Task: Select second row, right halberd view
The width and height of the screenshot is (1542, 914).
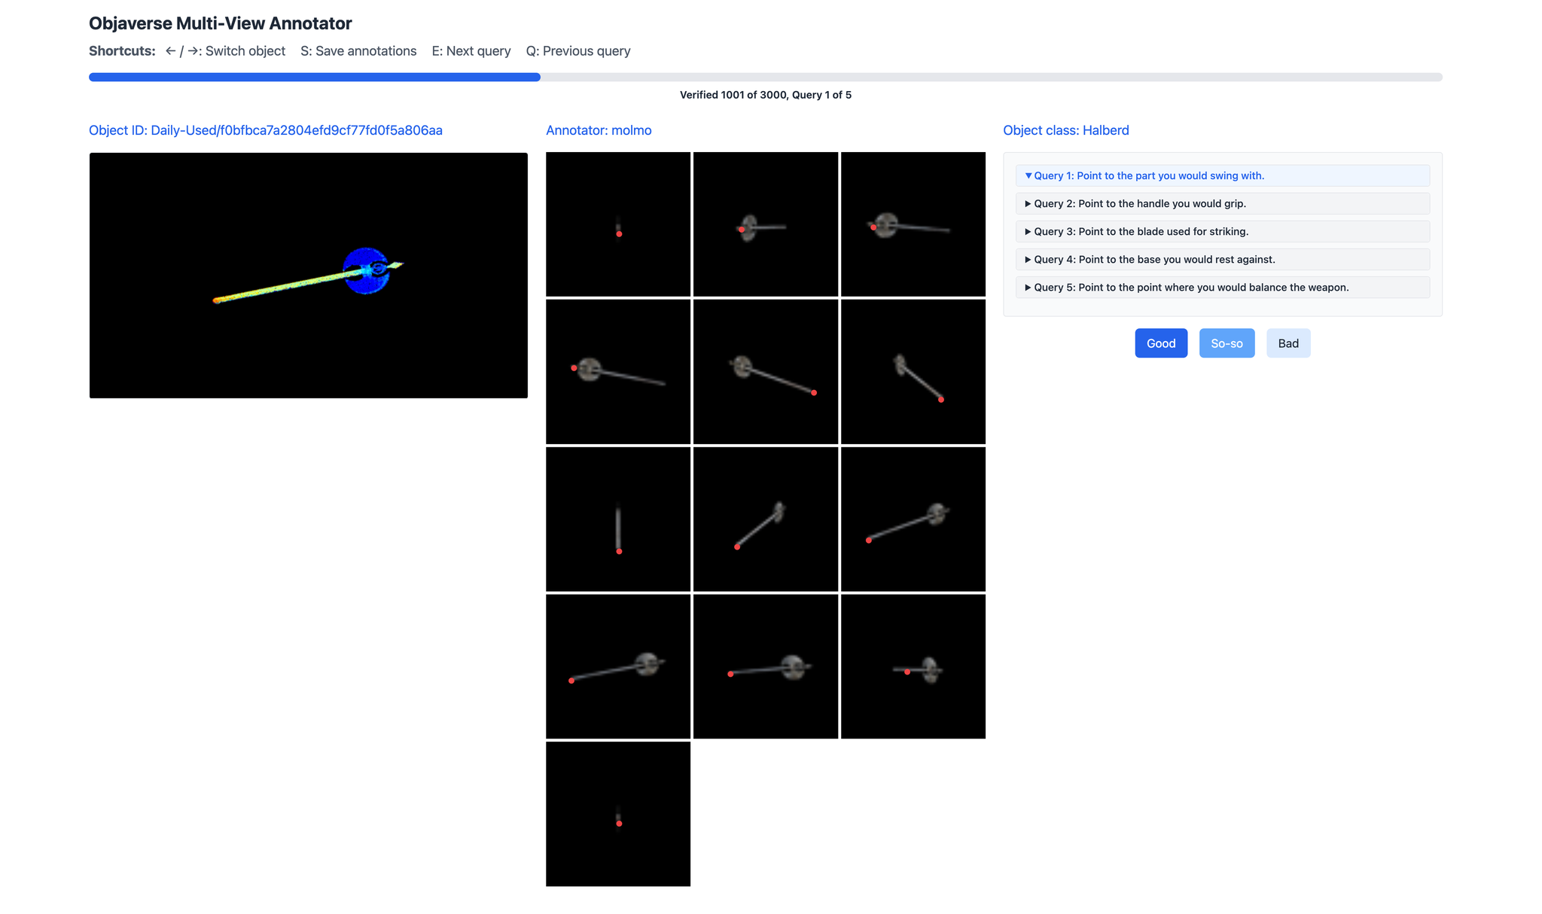Action: coord(913,372)
